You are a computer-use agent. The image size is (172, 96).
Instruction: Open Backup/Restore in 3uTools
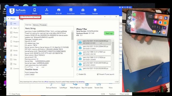[51, 86]
